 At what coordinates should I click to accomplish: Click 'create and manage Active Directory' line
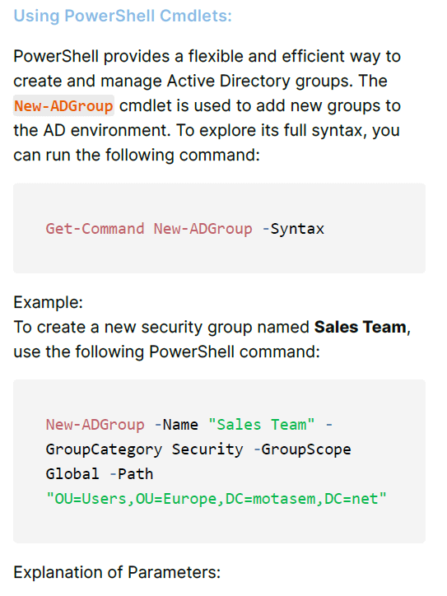200,81
